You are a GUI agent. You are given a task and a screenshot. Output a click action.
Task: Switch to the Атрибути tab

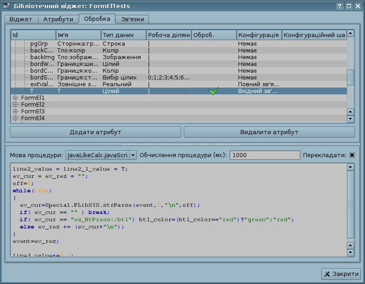58,19
